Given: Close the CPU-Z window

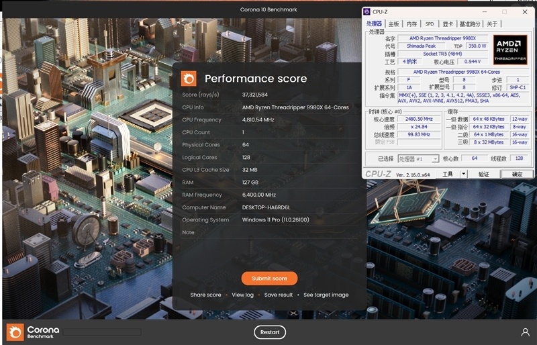Looking at the screenshot, I should point(523,11).
